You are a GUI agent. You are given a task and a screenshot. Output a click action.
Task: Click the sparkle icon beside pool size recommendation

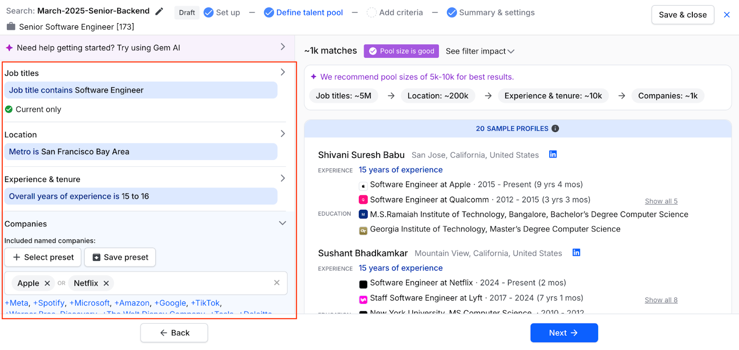(x=314, y=77)
